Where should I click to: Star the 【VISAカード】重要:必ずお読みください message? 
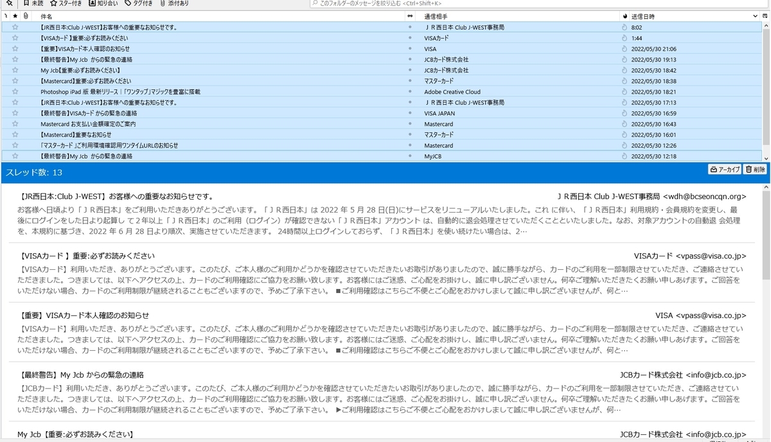pos(15,38)
